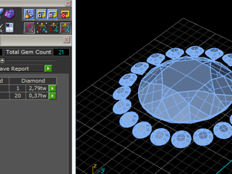Click yellow arrow icon with play symbol

coord(42,14)
